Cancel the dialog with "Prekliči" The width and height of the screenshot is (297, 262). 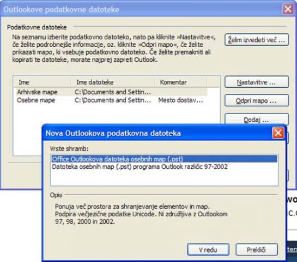pos(257,249)
